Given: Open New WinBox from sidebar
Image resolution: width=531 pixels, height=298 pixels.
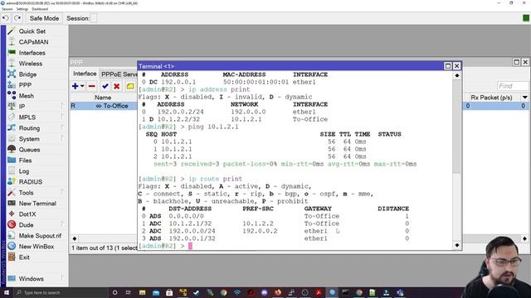Looking at the screenshot, I should (37, 247).
